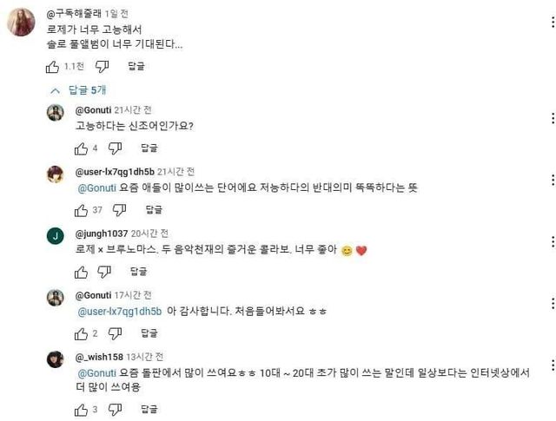The width and height of the screenshot is (556, 421).
Task: Like @Gonuti's question about 고능하다
Action: (81, 148)
